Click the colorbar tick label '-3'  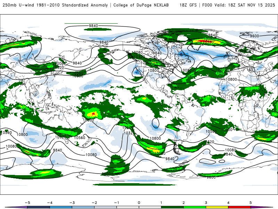72,203
